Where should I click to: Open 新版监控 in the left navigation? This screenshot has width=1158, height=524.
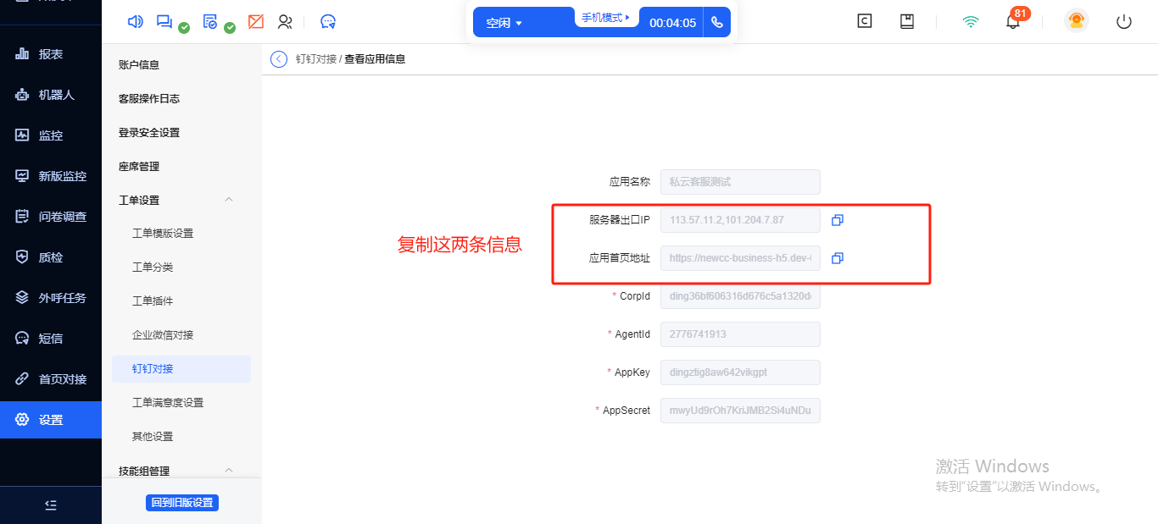[x=51, y=176]
